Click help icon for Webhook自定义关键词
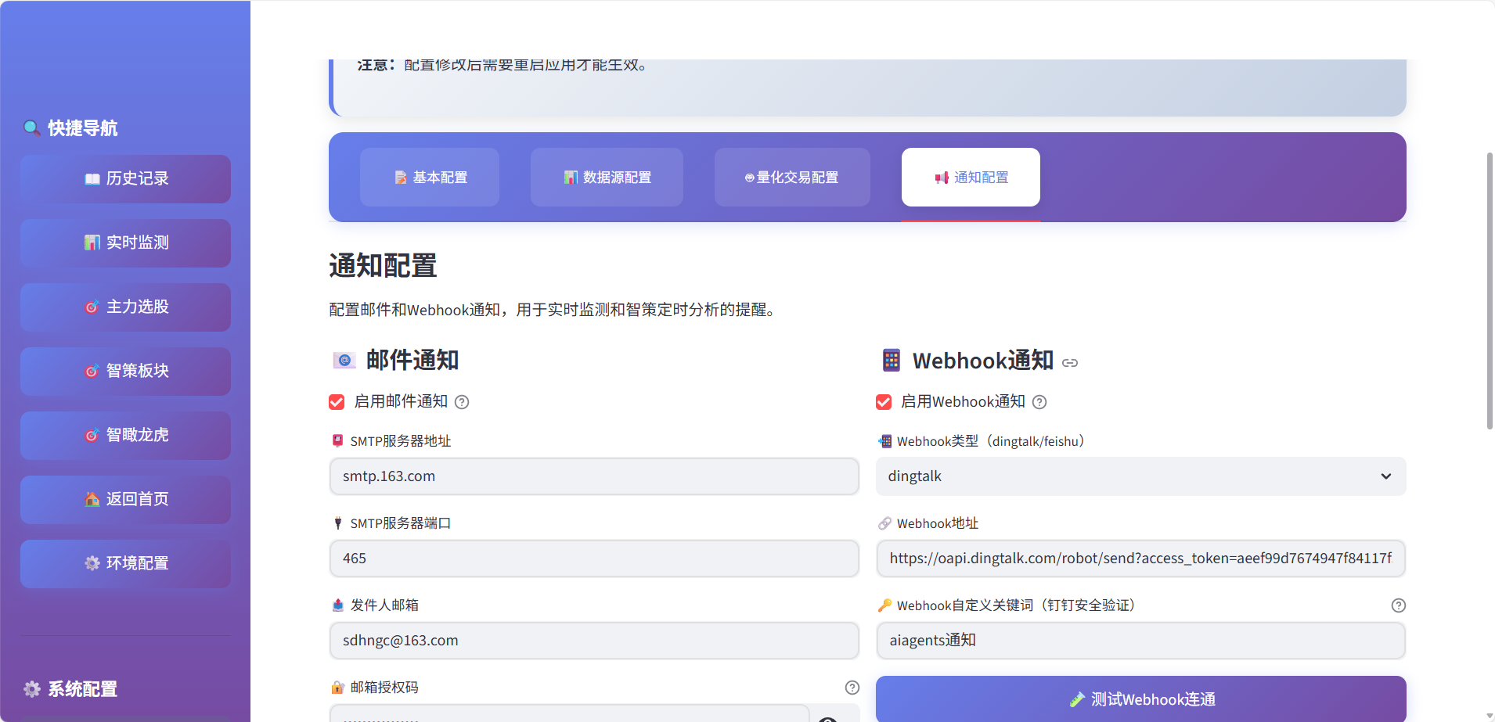Image resolution: width=1495 pixels, height=722 pixels. click(1398, 605)
